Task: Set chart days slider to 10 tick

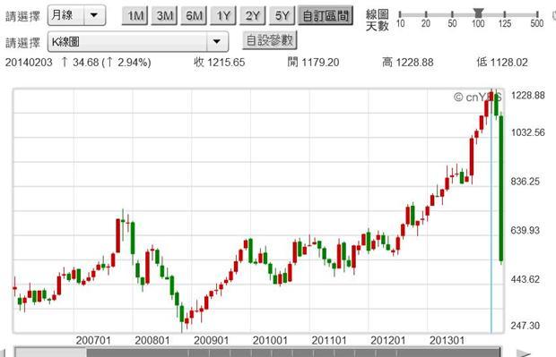Action: click(400, 14)
